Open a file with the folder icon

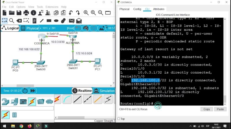coord(12,13)
